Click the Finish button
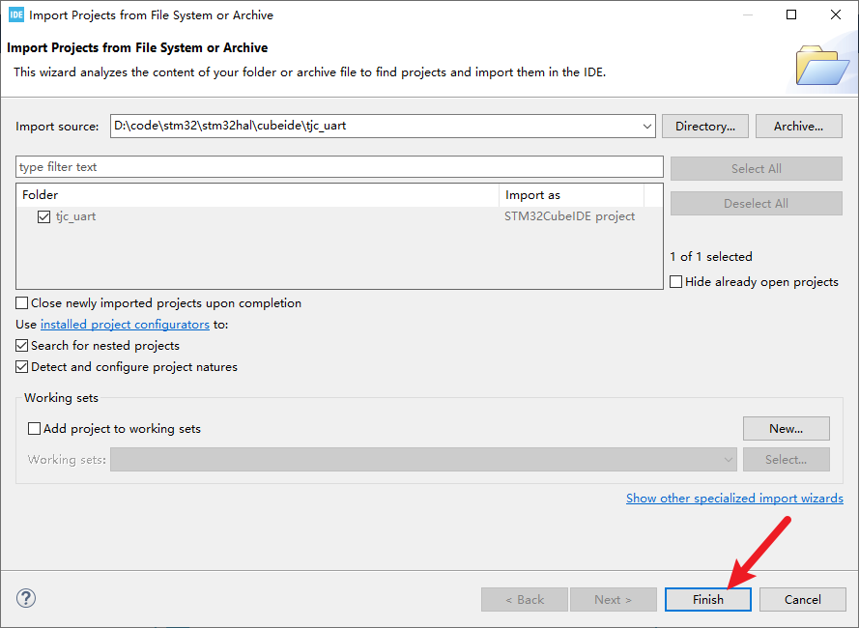859x628 pixels. [x=707, y=599]
